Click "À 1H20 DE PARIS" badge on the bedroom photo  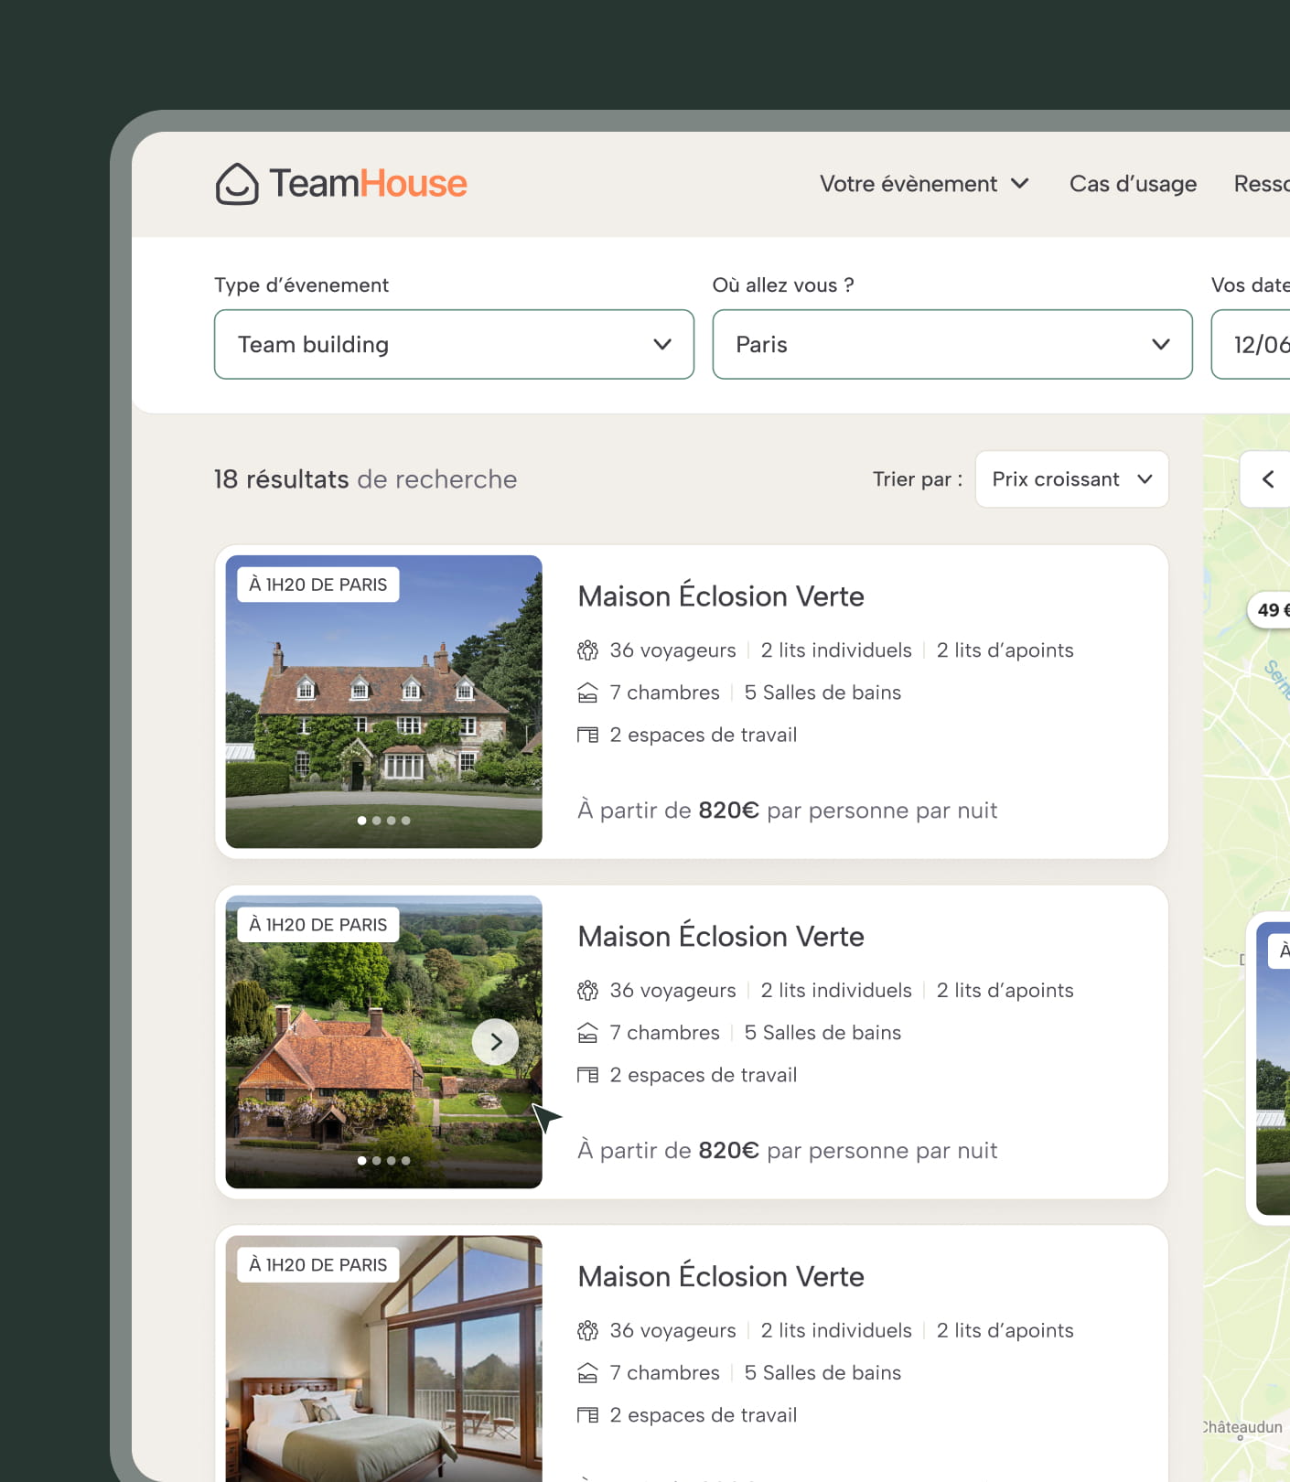[x=318, y=1265]
